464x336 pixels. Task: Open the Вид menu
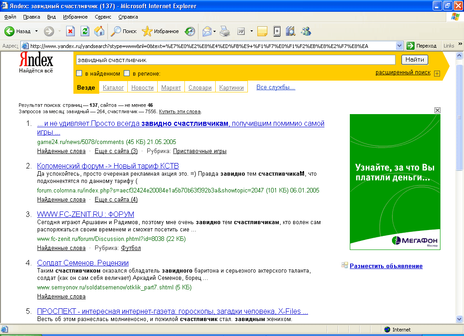click(x=52, y=17)
